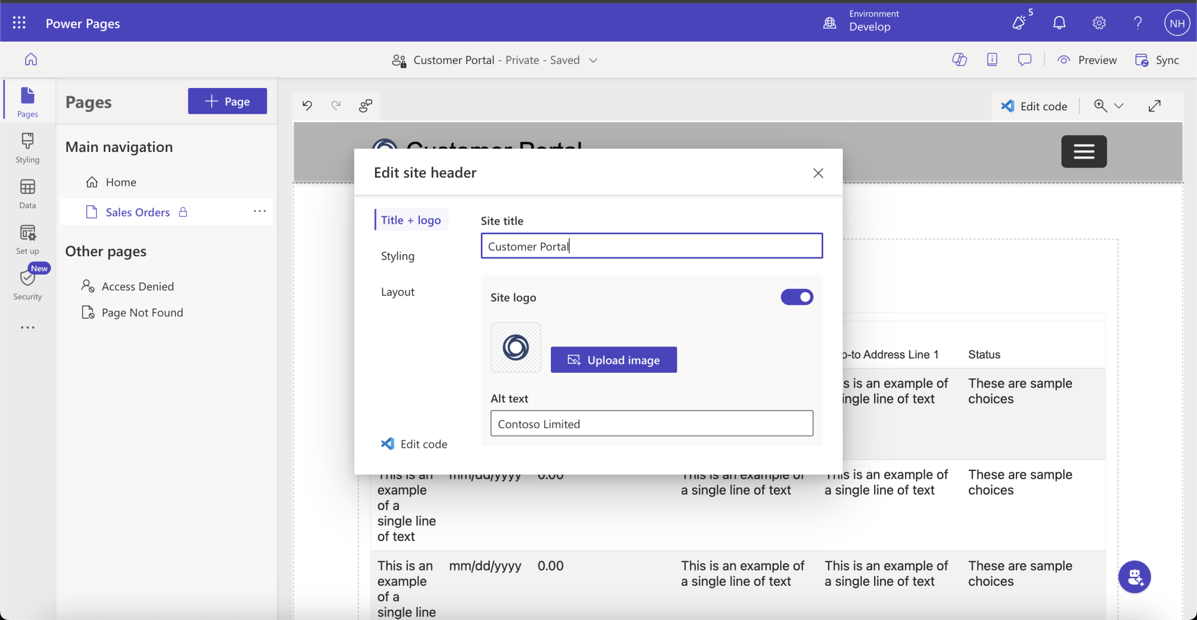The height and width of the screenshot is (620, 1197).
Task: Open the Copilot icon in command bar
Action: pyautogui.click(x=959, y=59)
